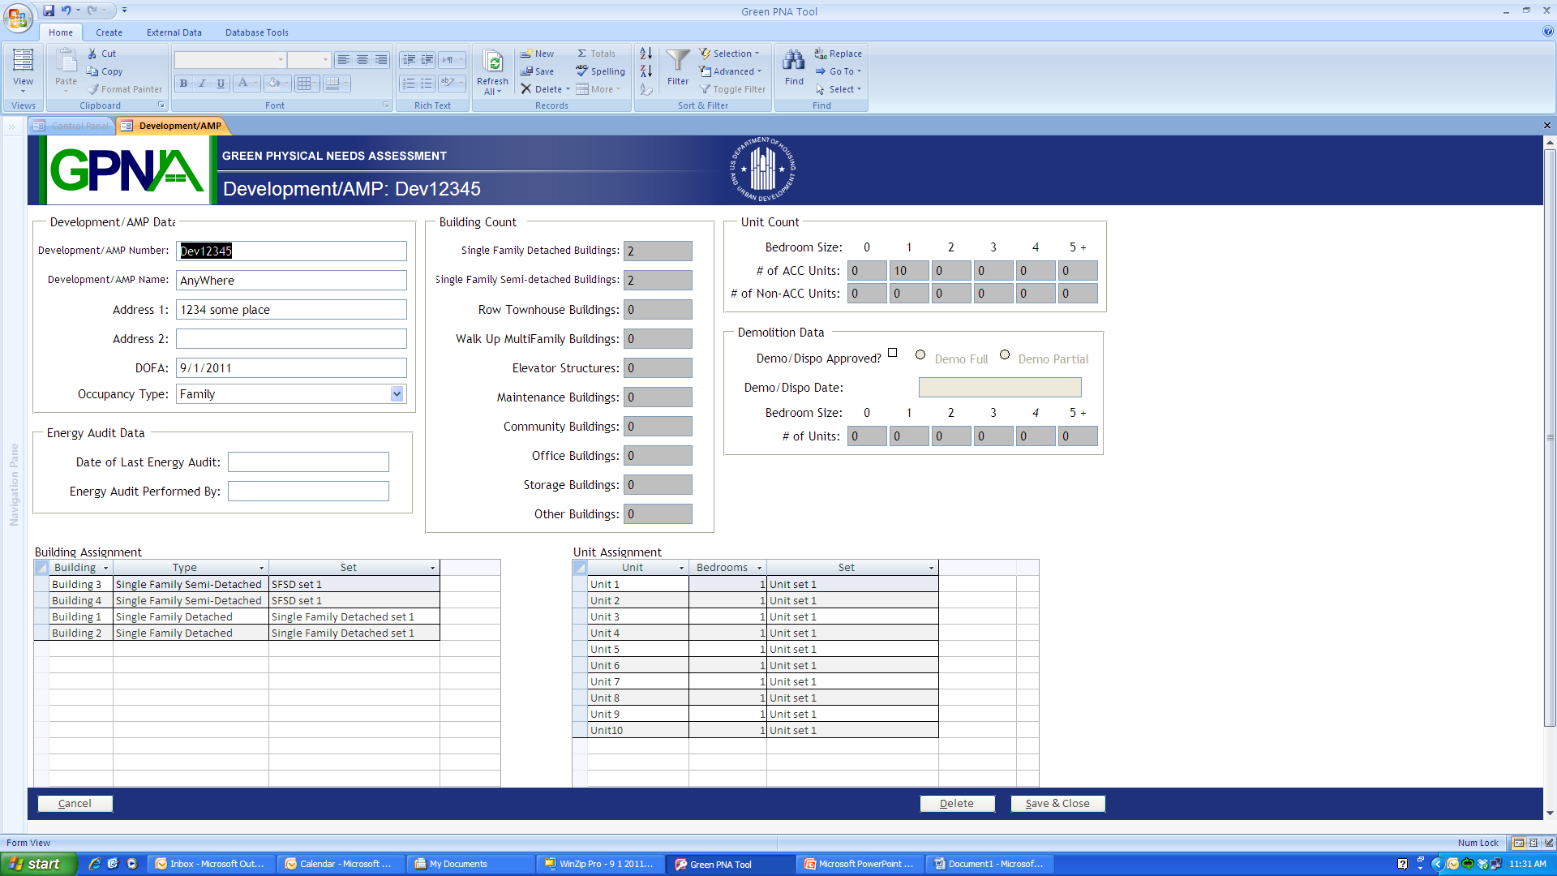Select the Demo Full radio button
Screen dimensions: 1557x876
tap(920, 354)
